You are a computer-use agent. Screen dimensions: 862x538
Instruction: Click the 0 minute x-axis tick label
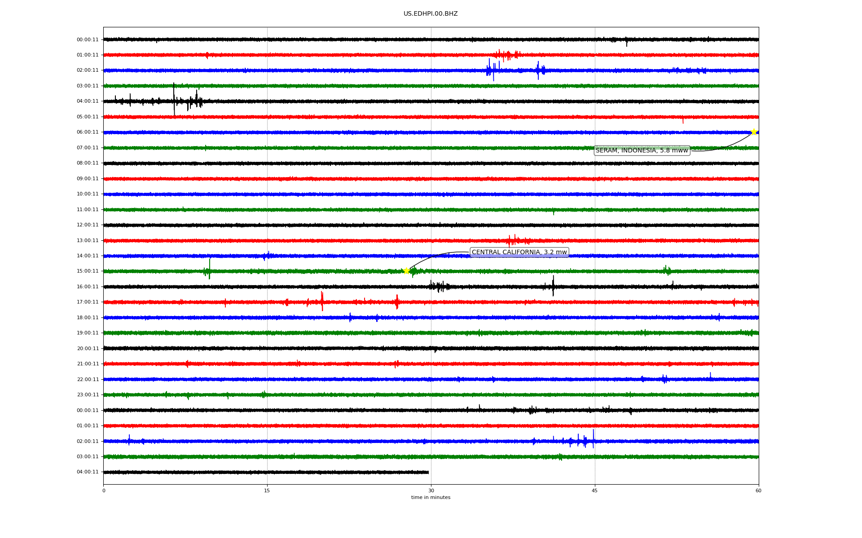click(x=104, y=490)
